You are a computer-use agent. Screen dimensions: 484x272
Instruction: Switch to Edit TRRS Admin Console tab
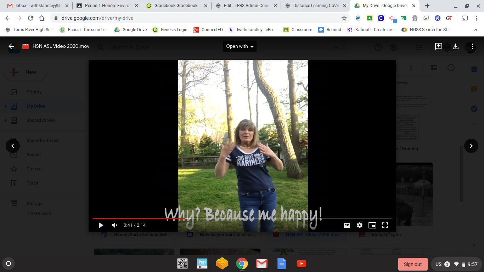tap(247, 6)
